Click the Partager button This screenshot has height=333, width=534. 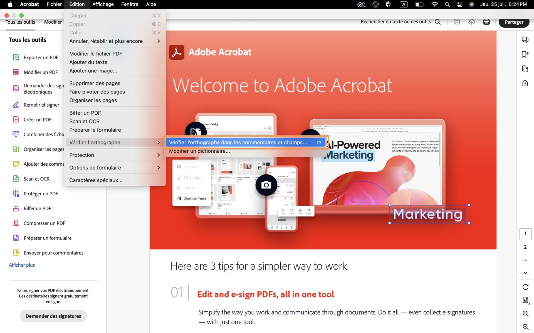point(513,22)
